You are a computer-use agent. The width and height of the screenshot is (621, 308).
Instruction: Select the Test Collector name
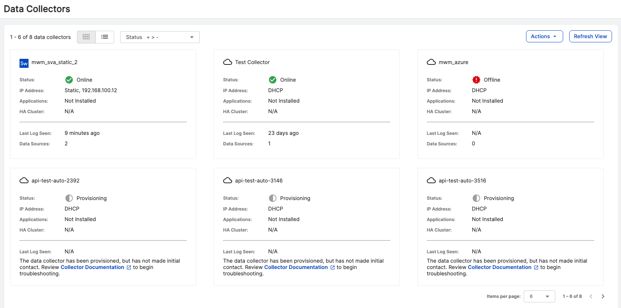[252, 62]
